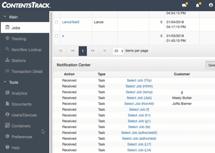Viewport: 215px width, 153px height.
Task: Click the Tracking target icon
Action: (7, 38)
